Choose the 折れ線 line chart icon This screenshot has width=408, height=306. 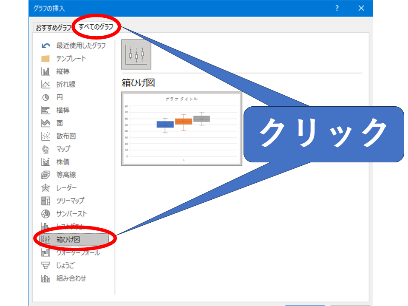45,85
